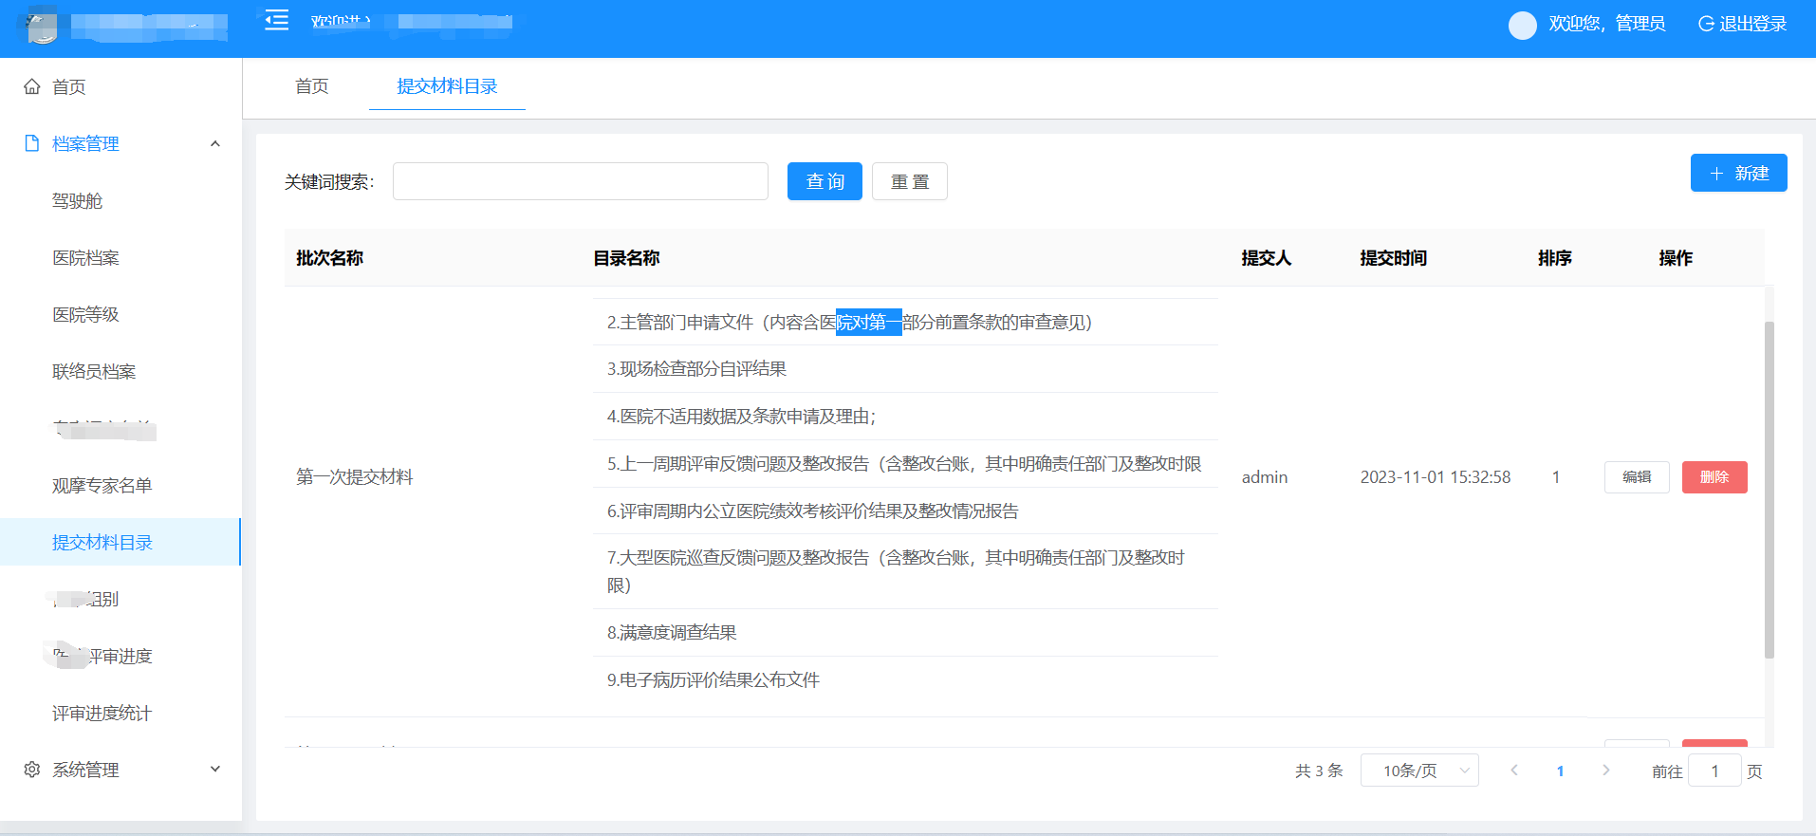
Task: Go to the previous page with the arrow
Action: coord(1514,771)
